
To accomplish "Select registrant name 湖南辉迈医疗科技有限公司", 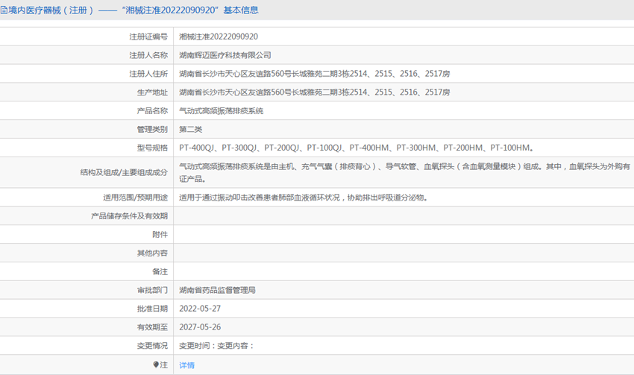I will pos(225,55).
